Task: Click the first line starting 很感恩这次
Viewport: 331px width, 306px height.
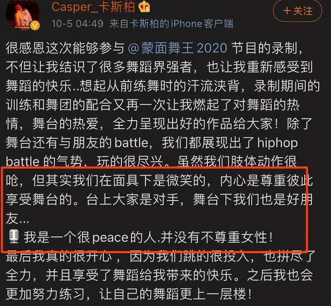Action: [x=155, y=48]
